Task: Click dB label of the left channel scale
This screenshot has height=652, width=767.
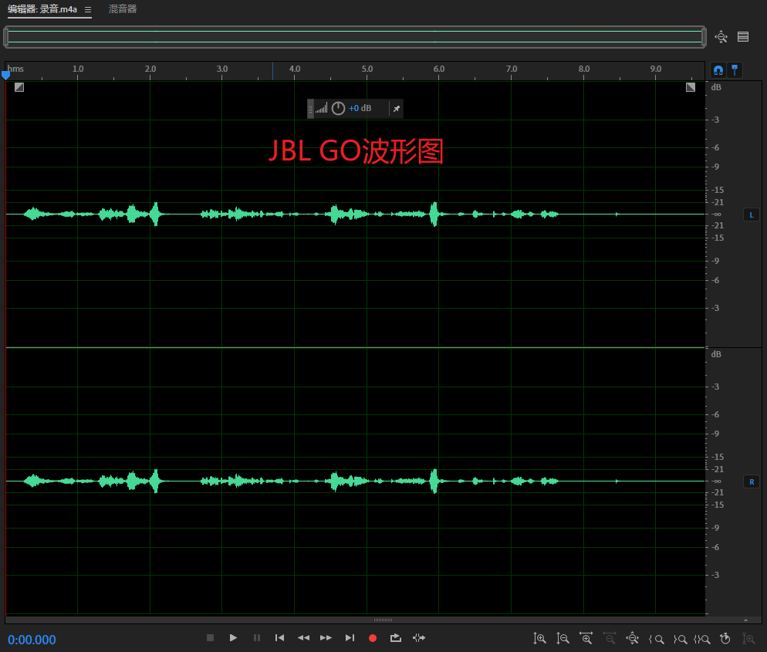Action: [x=716, y=87]
